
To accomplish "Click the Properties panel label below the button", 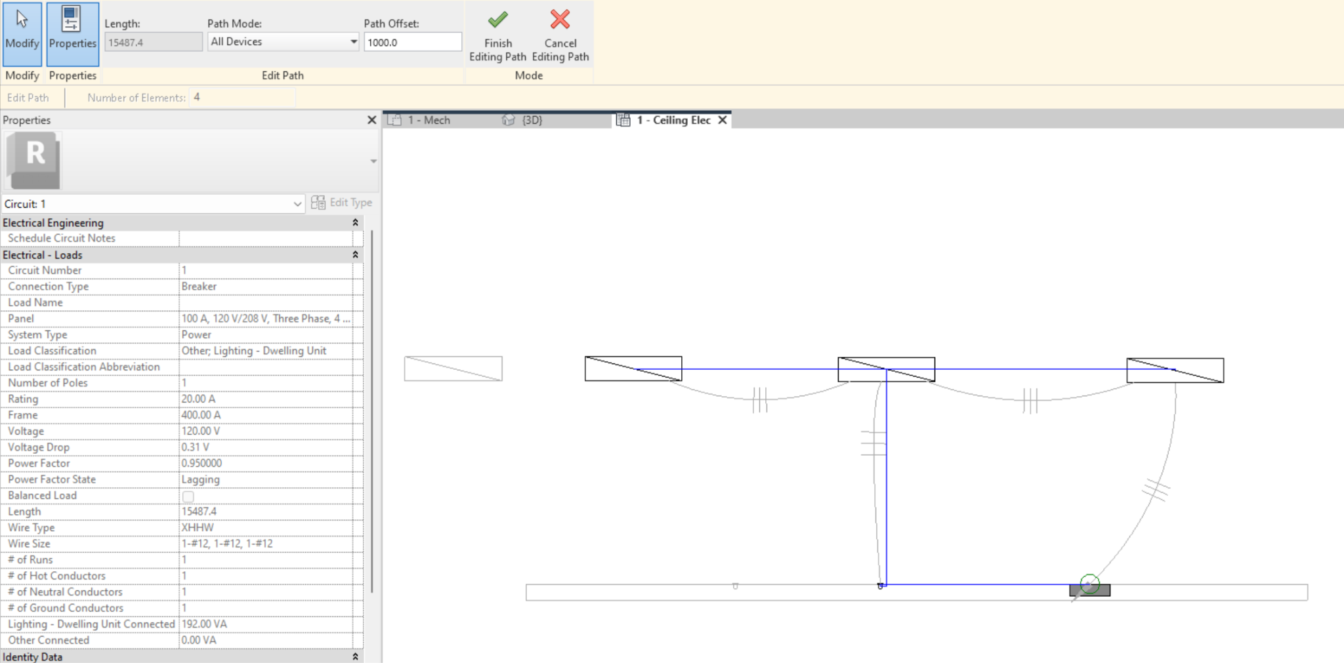I will click(72, 75).
